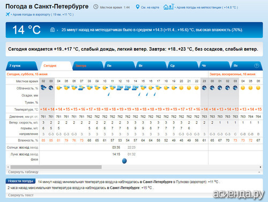Click the weather station house icon
This screenshot has width=268, height=202.
pyautogui.click(x=168, y=7)
